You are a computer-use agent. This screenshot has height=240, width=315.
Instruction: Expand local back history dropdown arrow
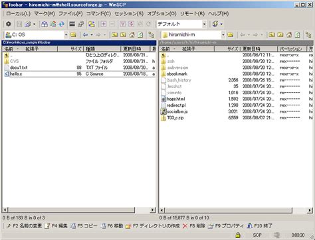click(x=92, y=34)
